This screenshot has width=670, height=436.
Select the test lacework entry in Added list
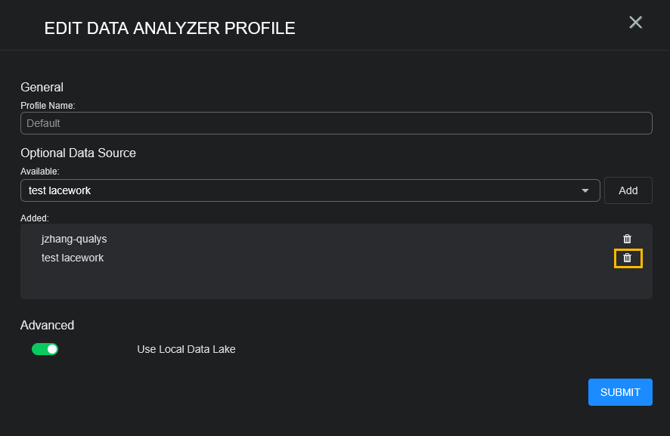coord(73,258)
